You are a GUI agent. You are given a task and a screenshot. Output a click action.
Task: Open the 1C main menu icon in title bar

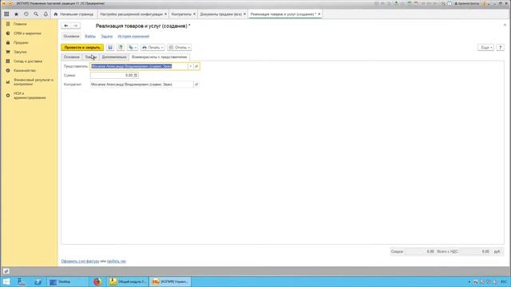(3, 3)
